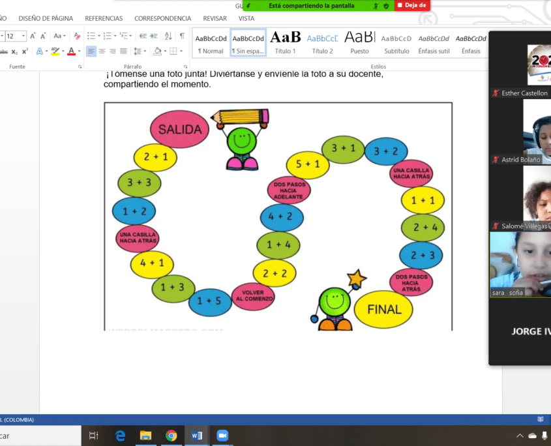This screenshot has width=551, height=446.
Task: Expand the bullet library arrow
Action: [98, 36]
